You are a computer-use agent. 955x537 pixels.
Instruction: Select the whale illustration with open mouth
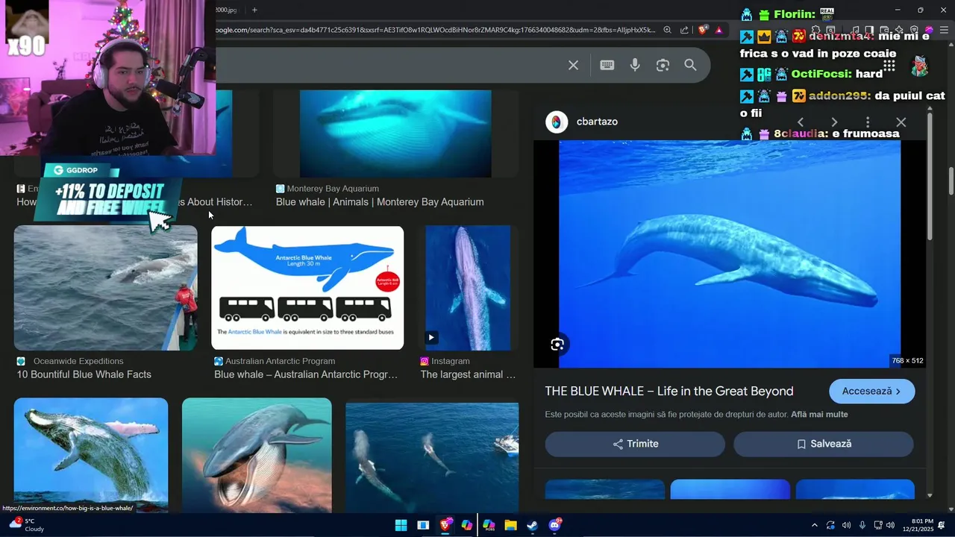coord(257,454)
